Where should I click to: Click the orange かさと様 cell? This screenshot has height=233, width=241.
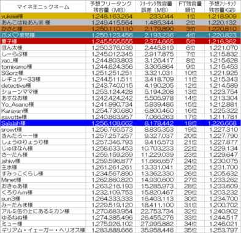(x=43, y=29)
